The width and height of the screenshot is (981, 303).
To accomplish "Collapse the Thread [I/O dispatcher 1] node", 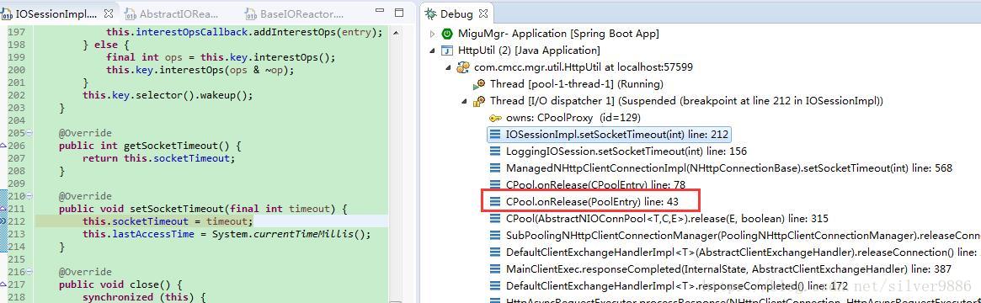I will point(464,101).
